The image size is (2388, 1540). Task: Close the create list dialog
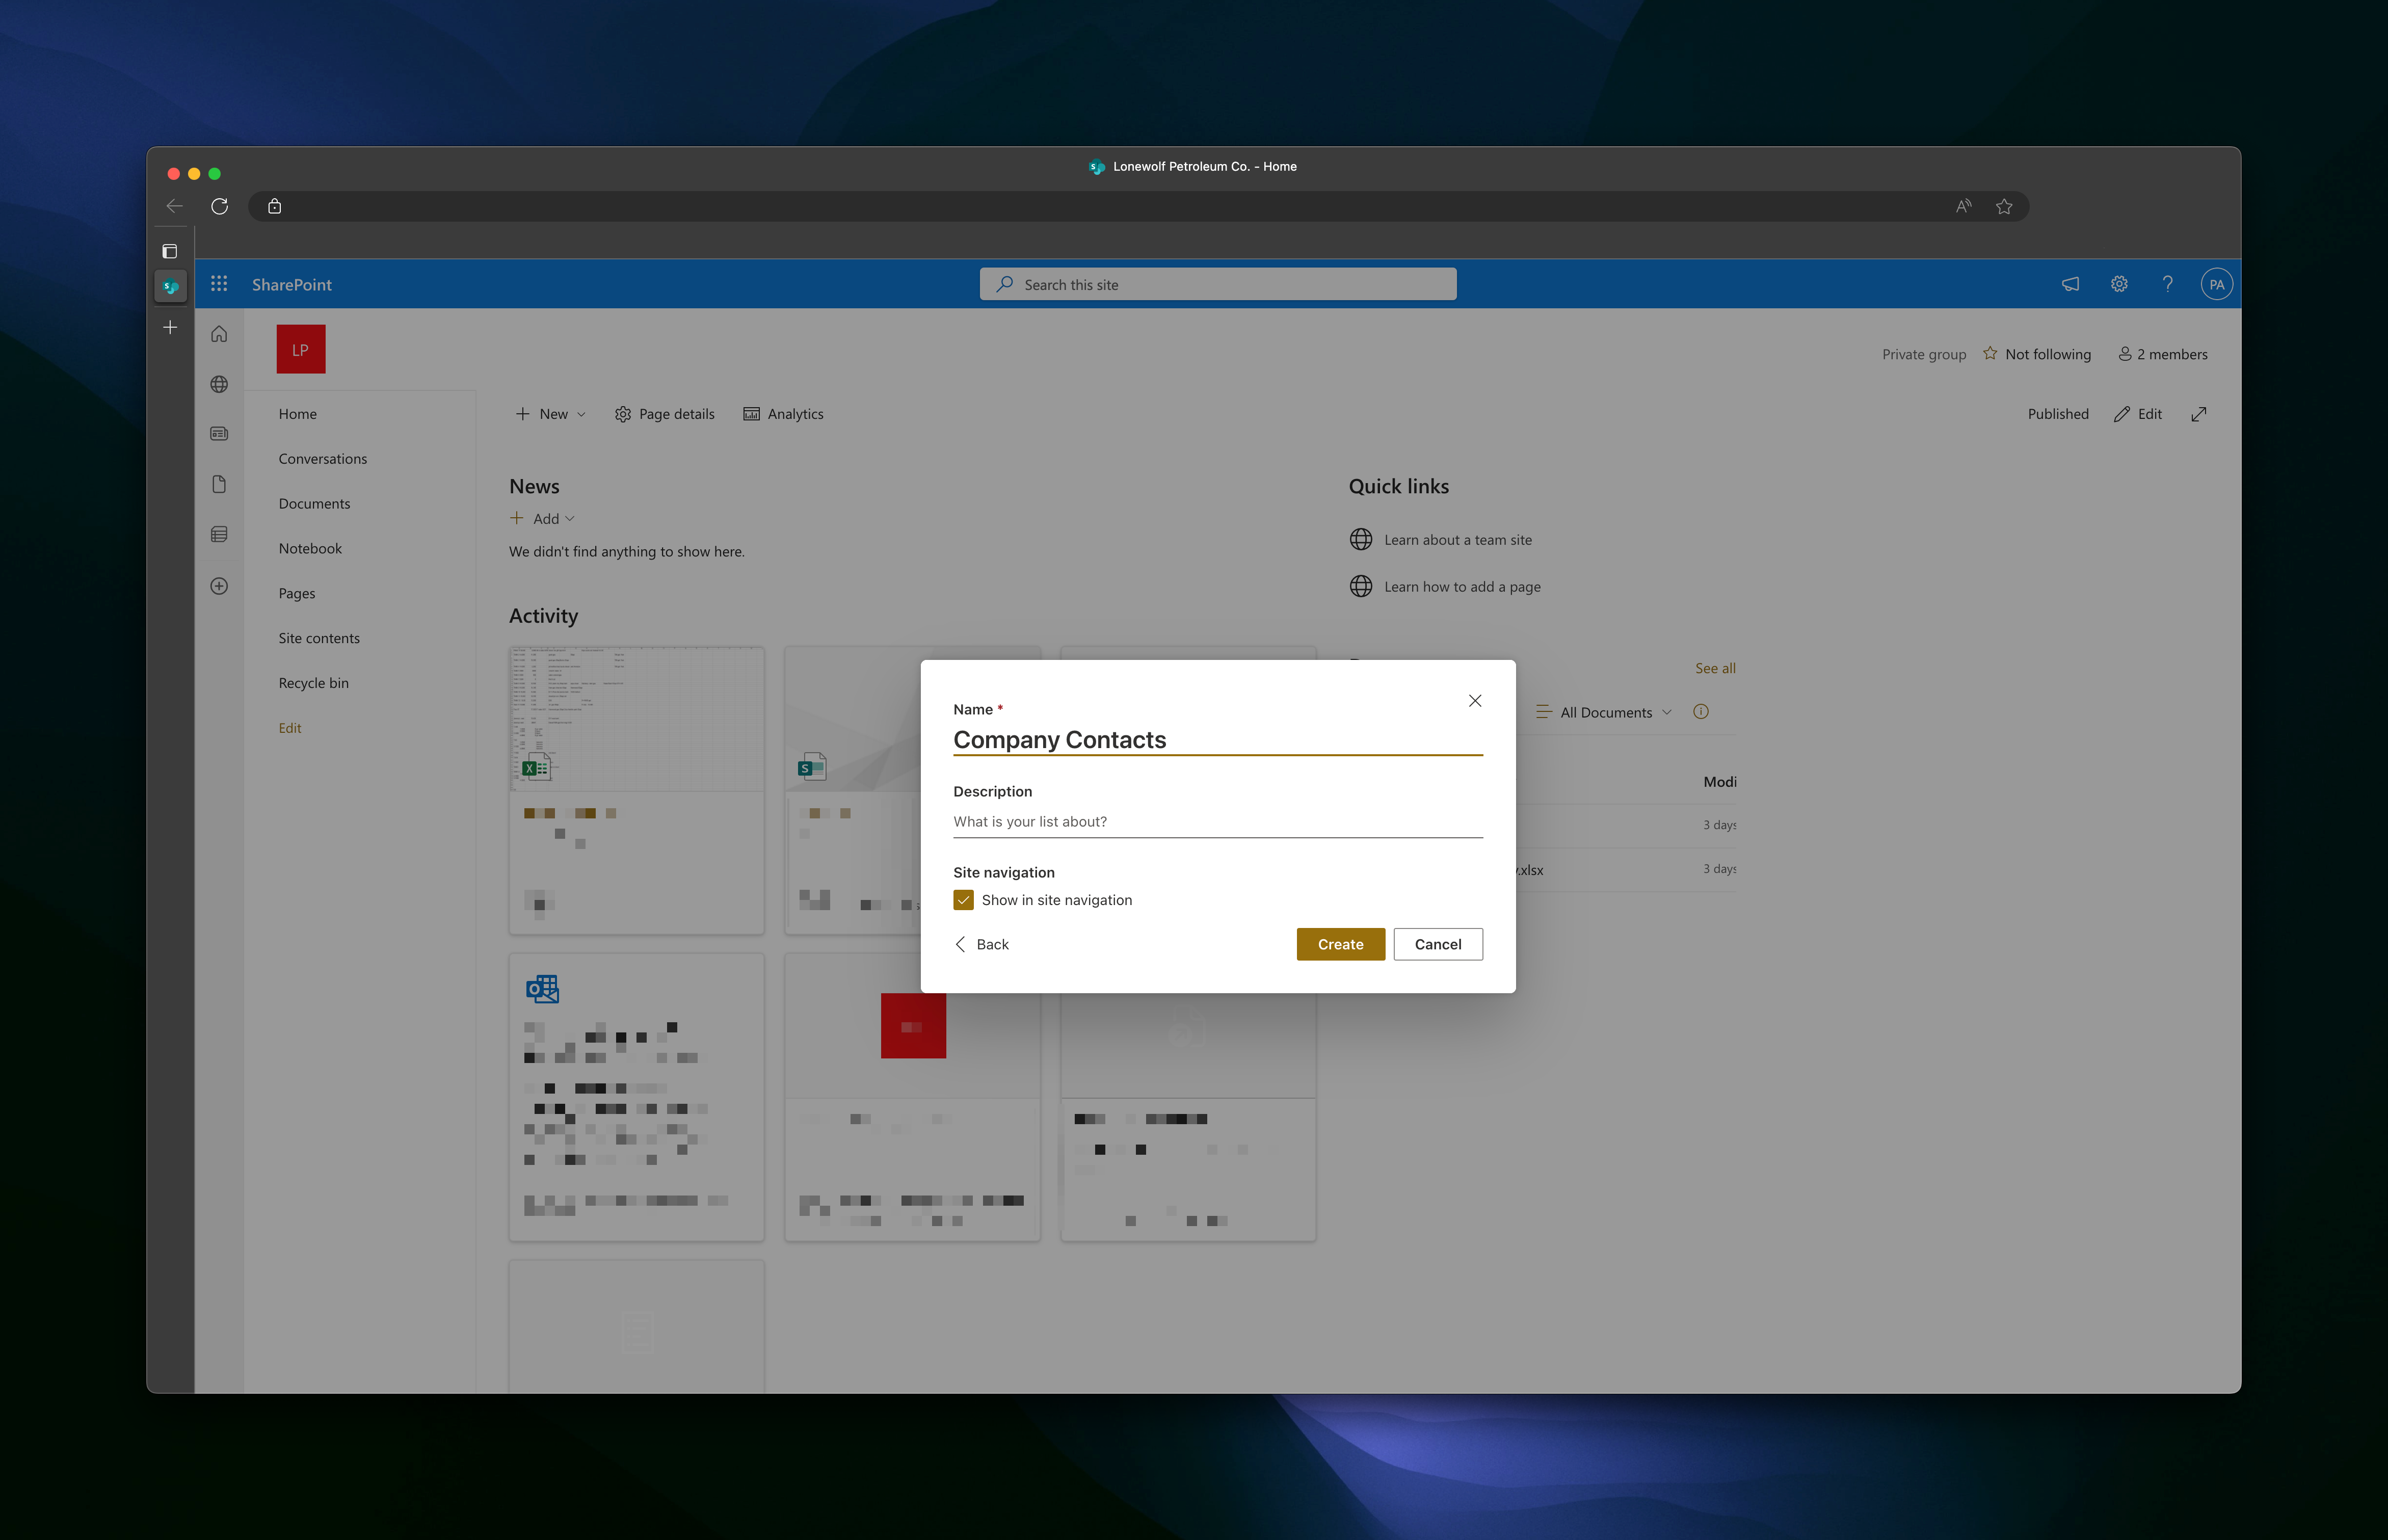tap(1474, 701)
